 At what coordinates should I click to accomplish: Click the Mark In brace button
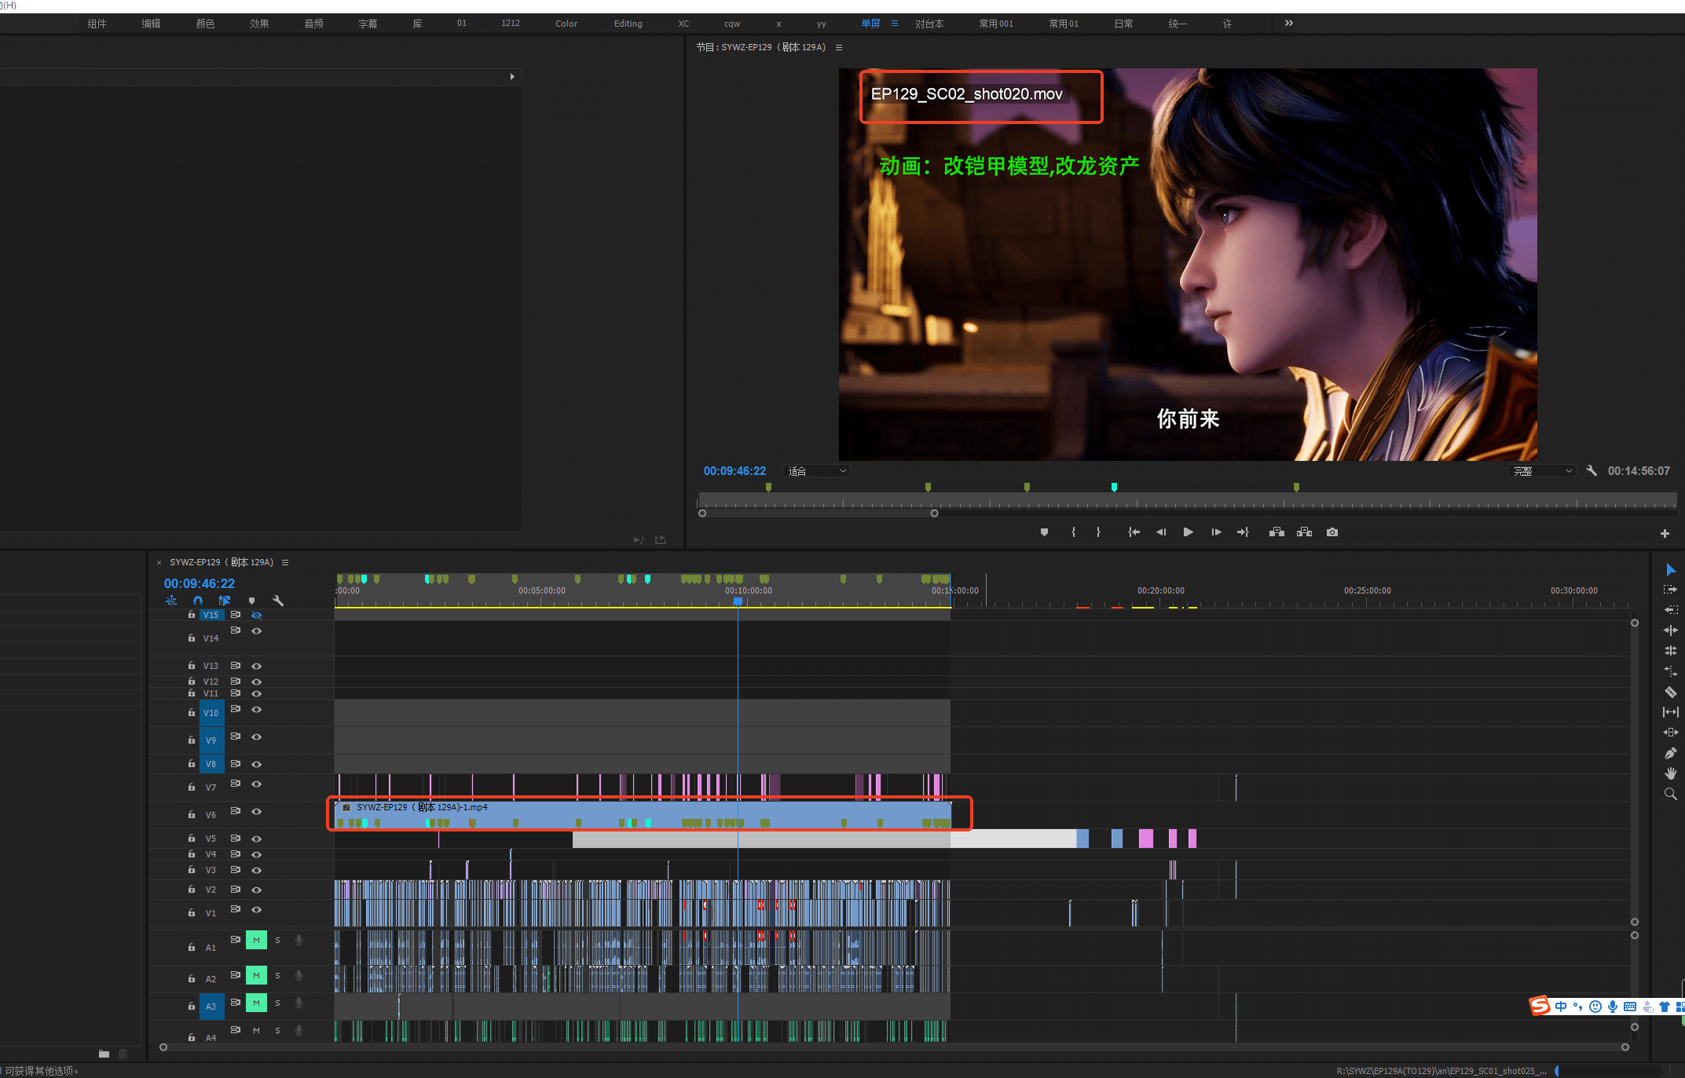point(1073,532)
